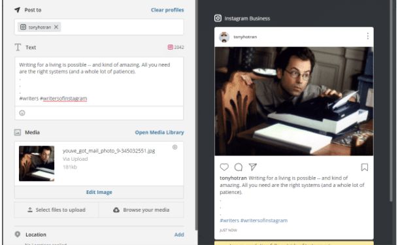Click the file name youve_got_mail_photo_9-345032551.jpg
Image resolution: width=398 pixels, height=245 pixels.
pyautogui.click(x=109, y=151)
